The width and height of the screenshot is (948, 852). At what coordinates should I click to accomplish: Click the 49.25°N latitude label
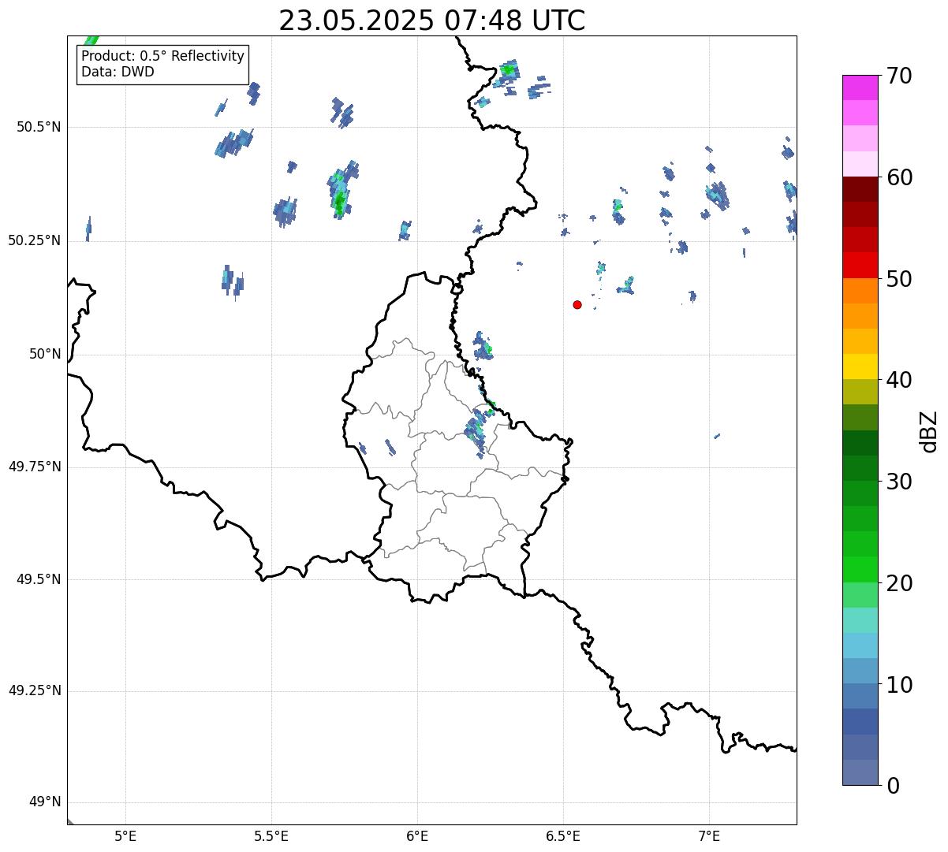click(34, 691)
